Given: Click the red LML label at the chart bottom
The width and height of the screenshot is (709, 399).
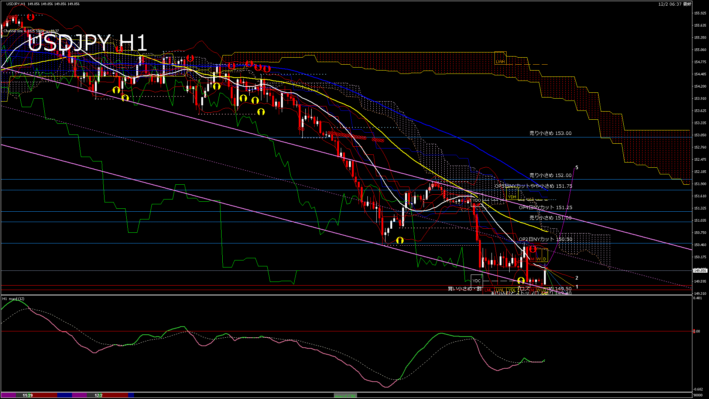Looking at the screenshot, I should point(488,290).
